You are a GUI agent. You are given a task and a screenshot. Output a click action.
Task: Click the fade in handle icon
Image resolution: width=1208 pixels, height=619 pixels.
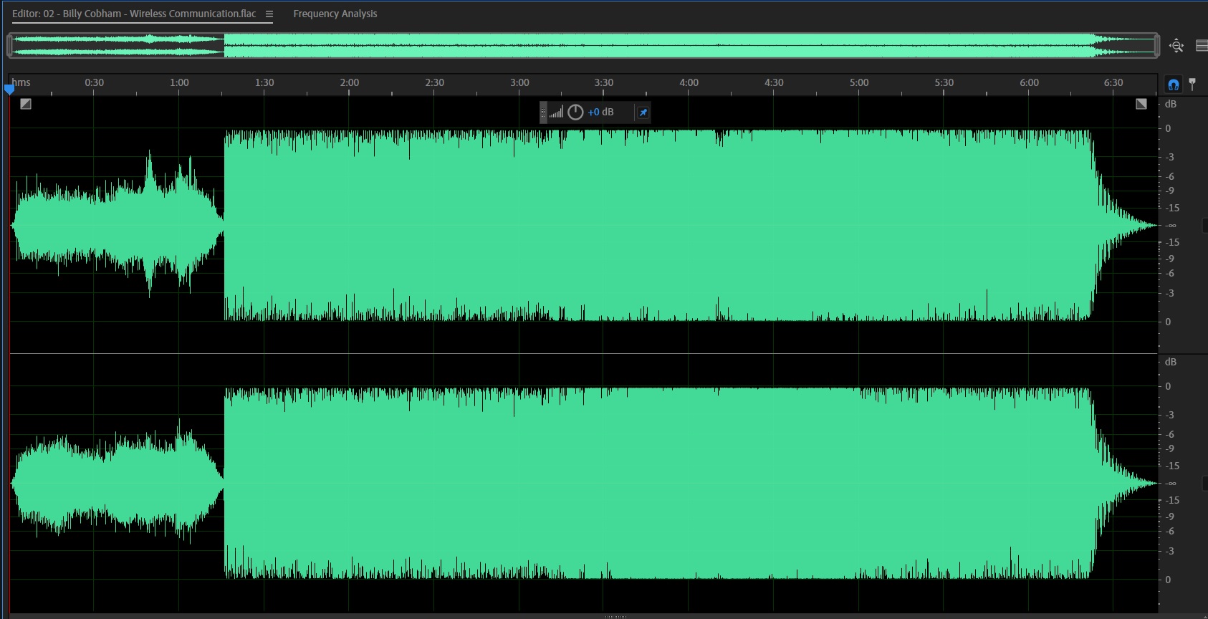26,104
